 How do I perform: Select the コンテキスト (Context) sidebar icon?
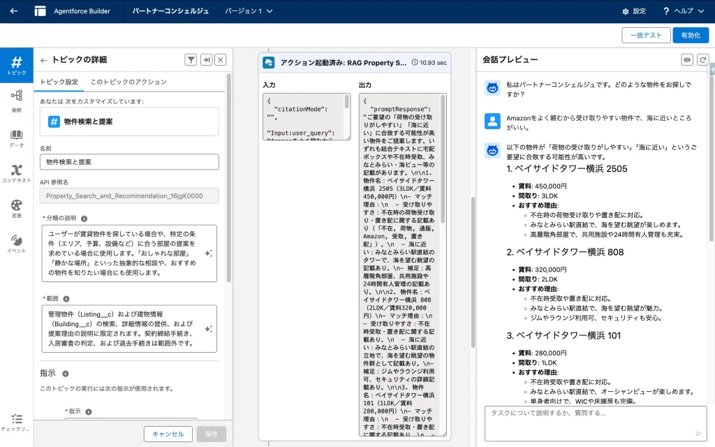pos(16,173)
